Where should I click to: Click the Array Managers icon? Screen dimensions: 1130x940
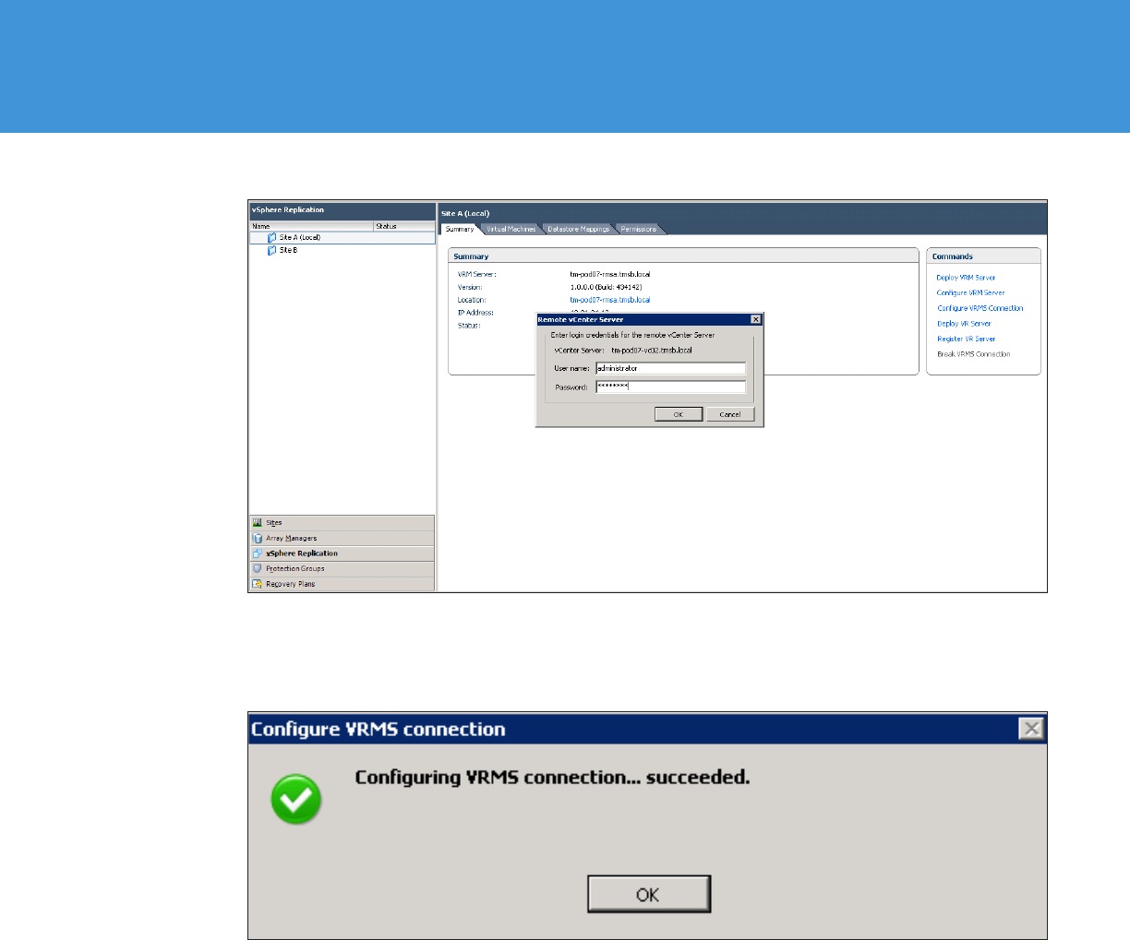[x=258, y=538]
